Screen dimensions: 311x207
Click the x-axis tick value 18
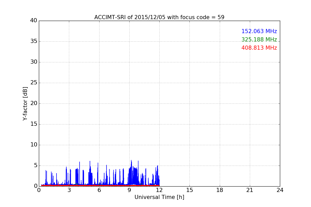coord(220,190)
